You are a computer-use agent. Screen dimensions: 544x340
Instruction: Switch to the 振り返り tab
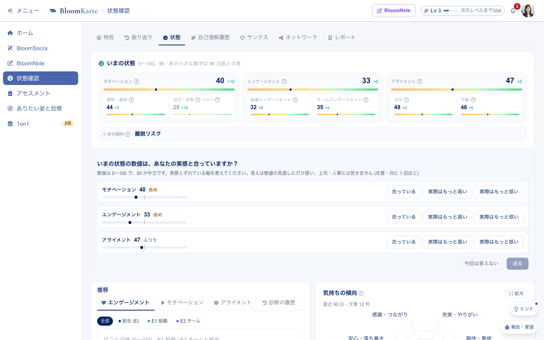click(x=138, y=37)
